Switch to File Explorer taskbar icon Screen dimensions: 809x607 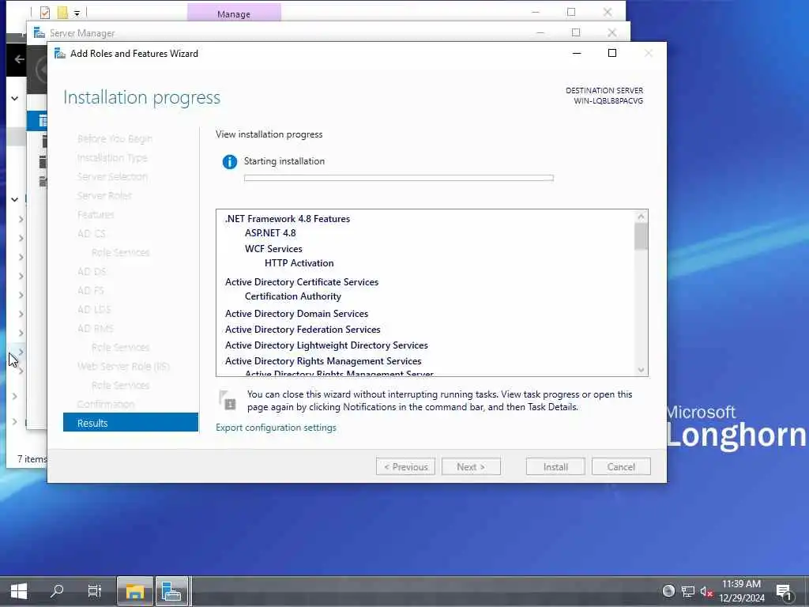pos(134,591)
